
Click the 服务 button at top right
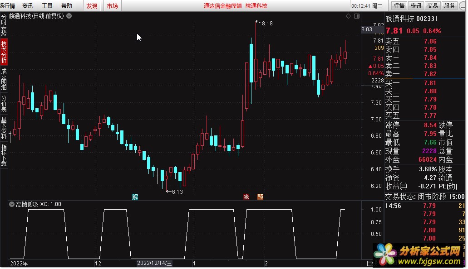pyautogui.click(x=449, y=5)
